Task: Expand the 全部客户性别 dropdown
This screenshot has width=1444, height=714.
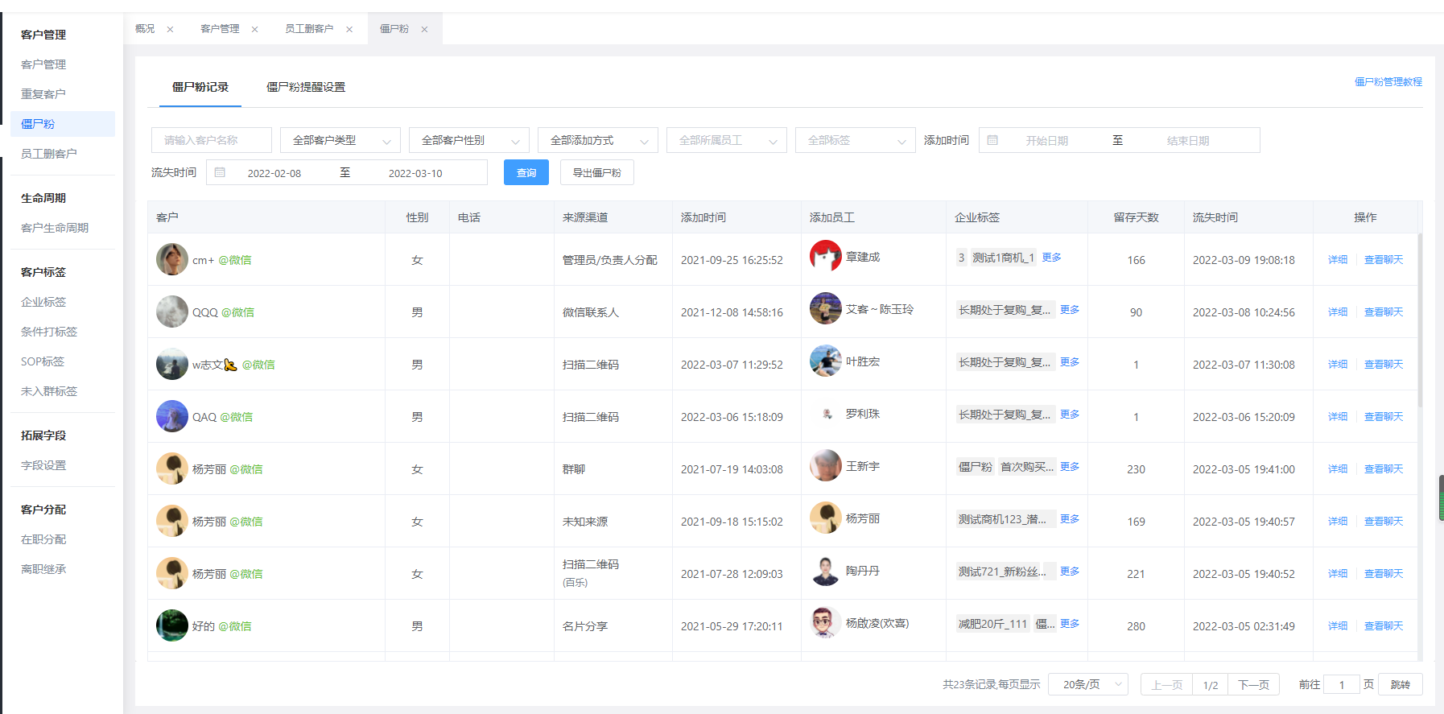Action: click(x=468, y=140)
